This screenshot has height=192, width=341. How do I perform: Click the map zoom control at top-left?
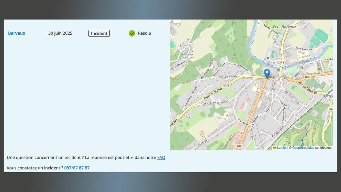coord(177,21)
